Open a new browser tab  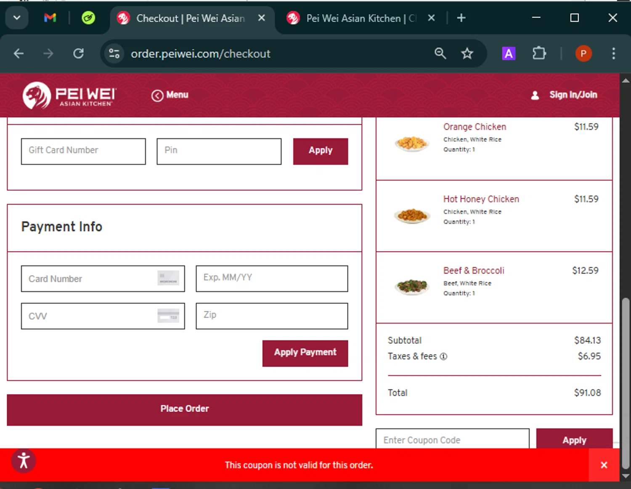[x=461, y=18]
